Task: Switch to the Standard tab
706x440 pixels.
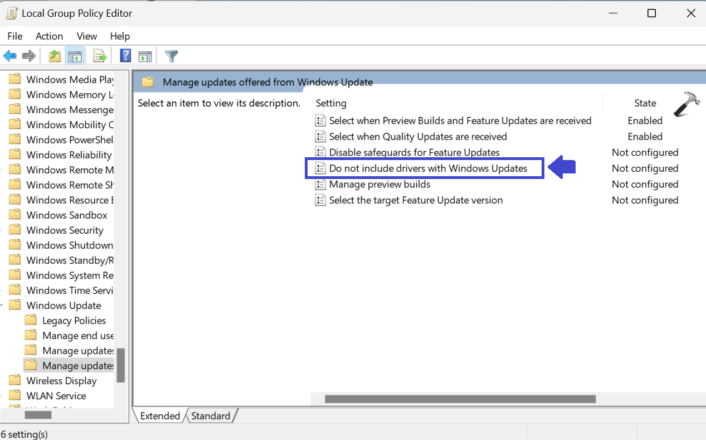Action: 211,416
